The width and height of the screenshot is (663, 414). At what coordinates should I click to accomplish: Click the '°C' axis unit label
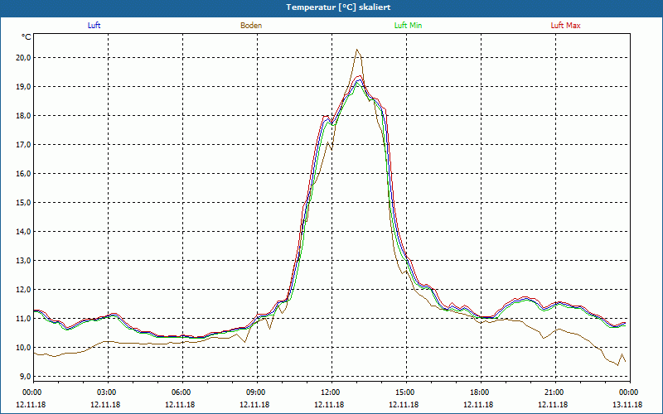[x=27, y=37]
